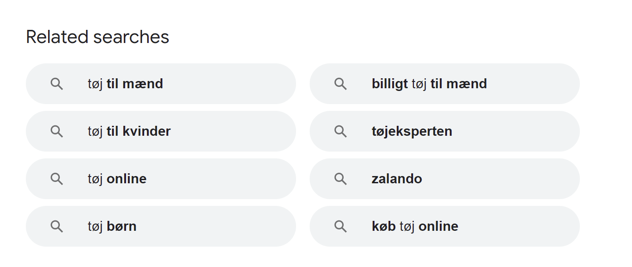The height and width of the screenshot is (267, 632).
Task: Choose the 'tøj børn' related search
Action: coord(112,226)
